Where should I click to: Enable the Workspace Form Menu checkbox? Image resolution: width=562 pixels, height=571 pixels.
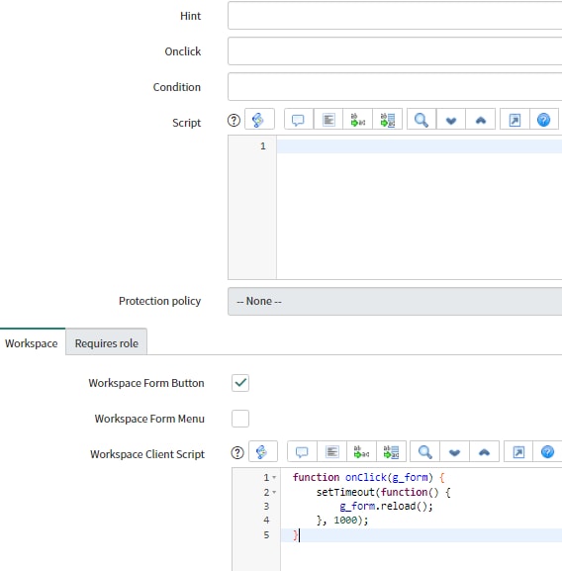tap(240, 419)
